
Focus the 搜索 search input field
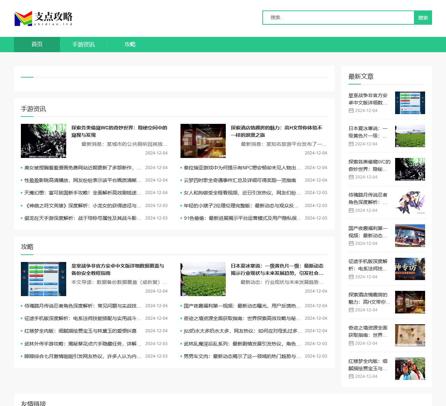338,18
